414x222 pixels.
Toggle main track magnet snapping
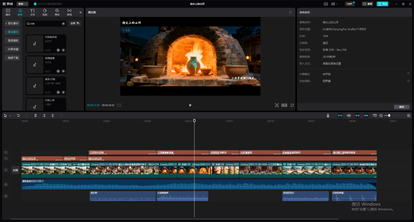click(340, 115)
